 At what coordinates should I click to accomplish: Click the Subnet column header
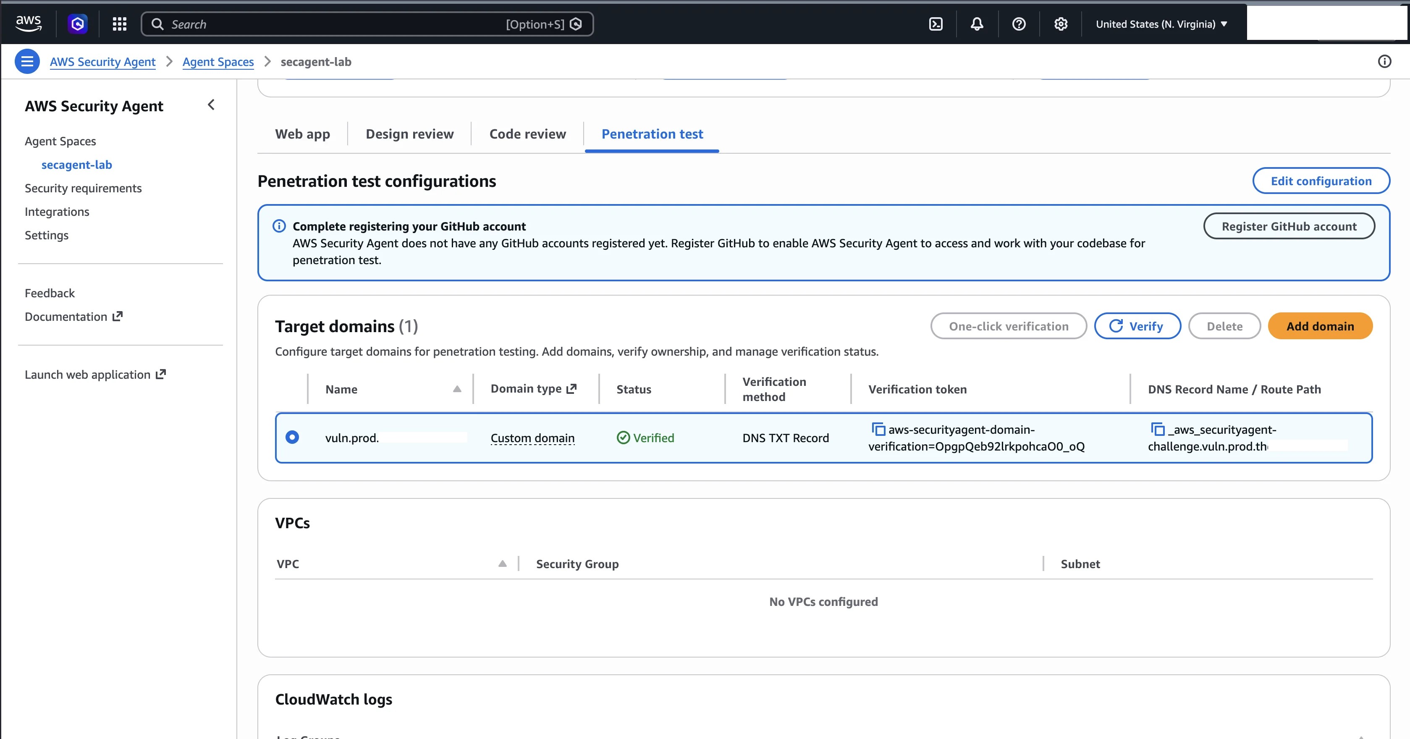[1080, 564]
